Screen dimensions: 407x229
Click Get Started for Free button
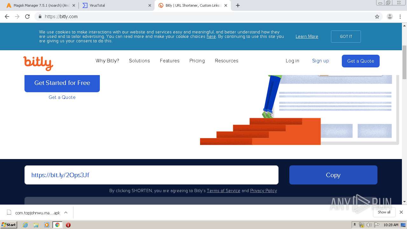point(62,83)
